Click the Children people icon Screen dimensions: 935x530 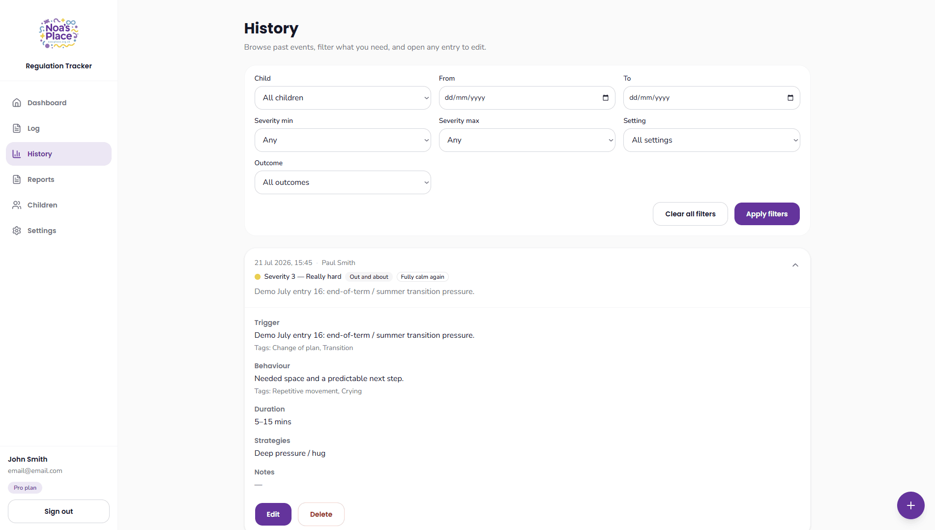click(x=17, y=205)
